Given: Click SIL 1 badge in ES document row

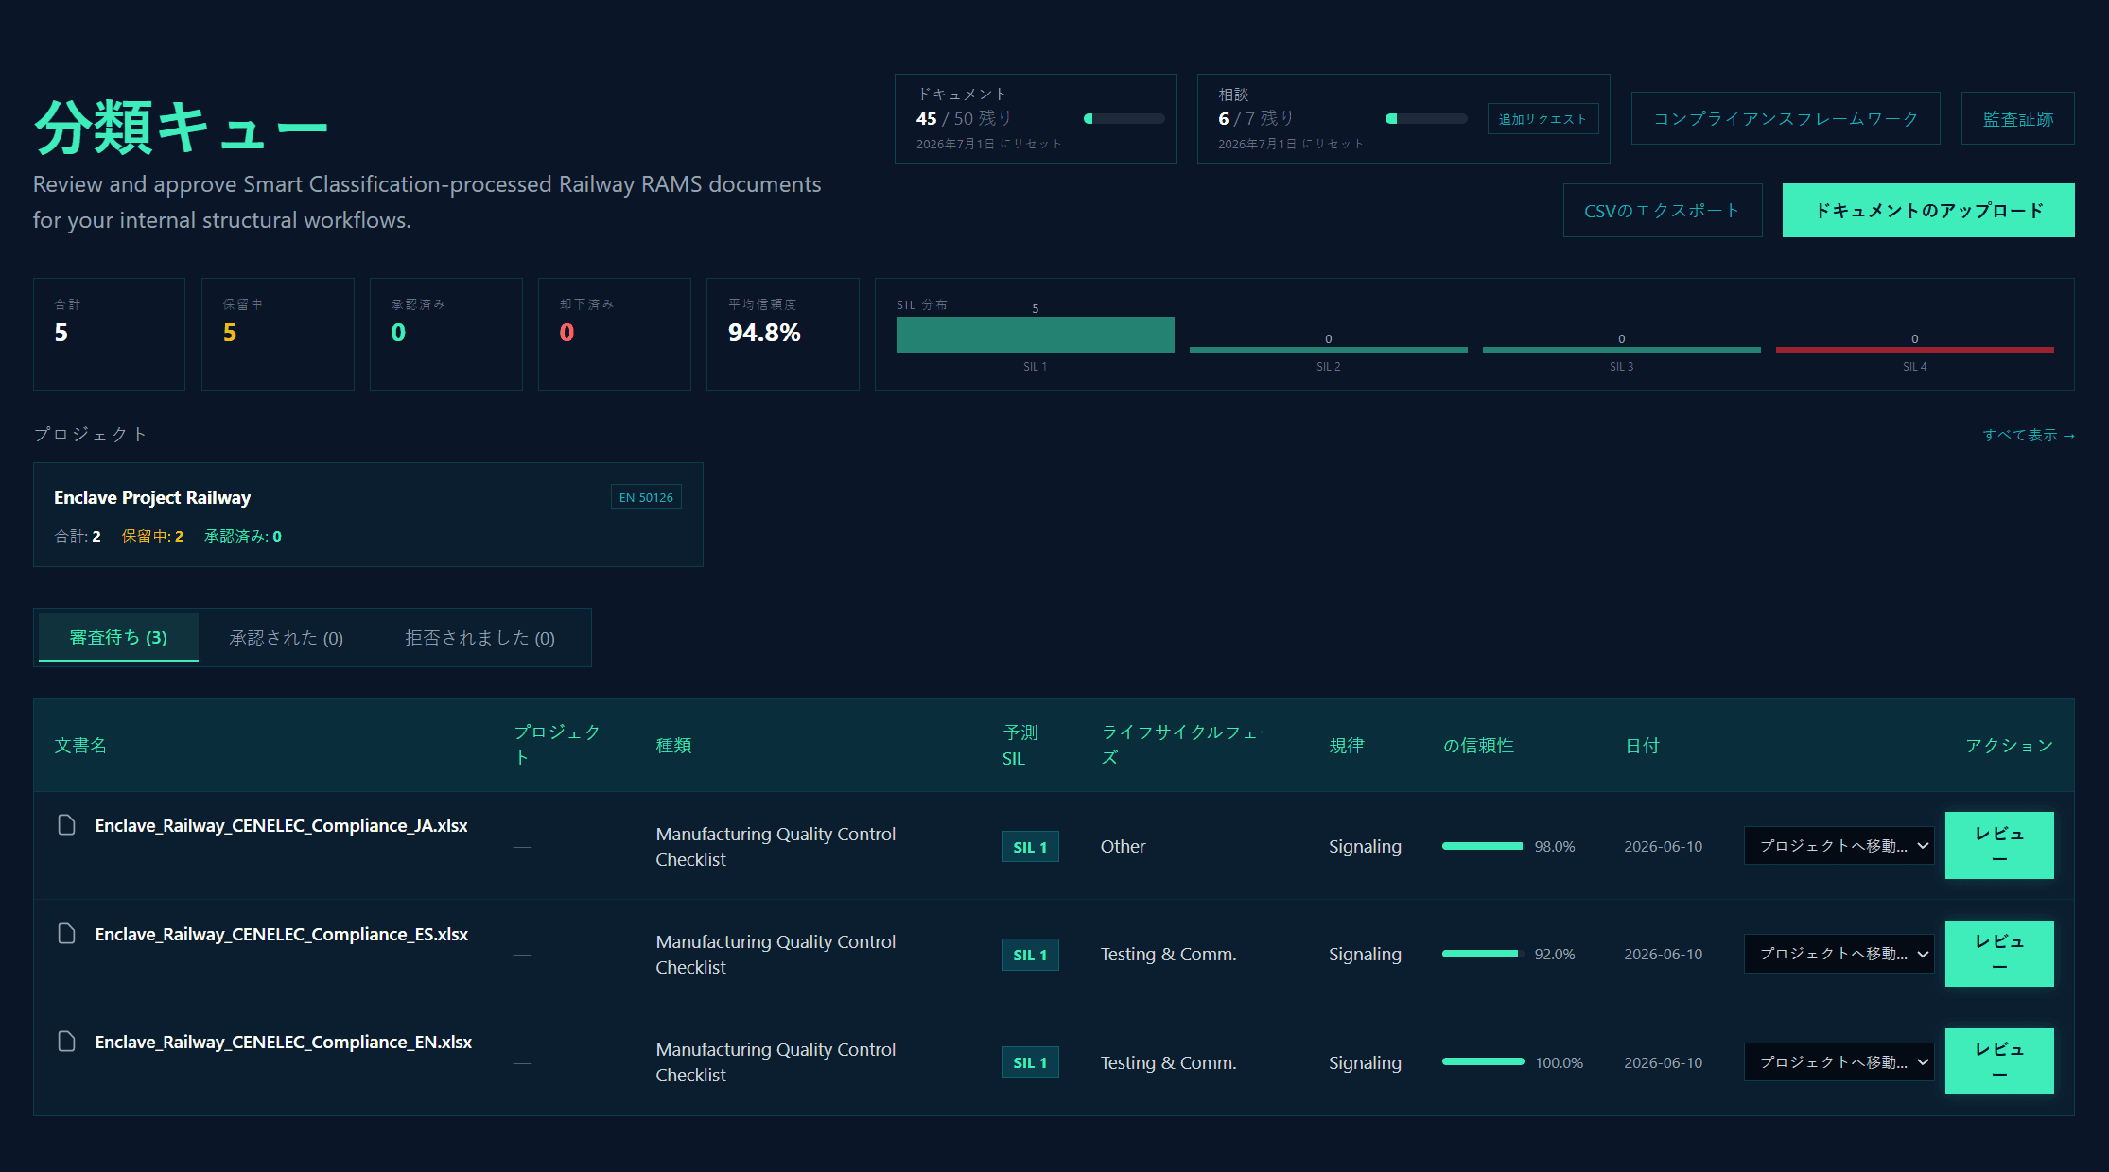Looking at the screenshot, I should (1030, 955).
